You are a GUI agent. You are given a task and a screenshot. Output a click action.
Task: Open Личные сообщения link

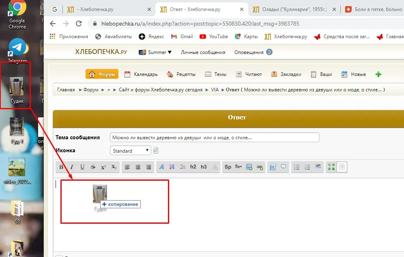[x=203, y=52]
